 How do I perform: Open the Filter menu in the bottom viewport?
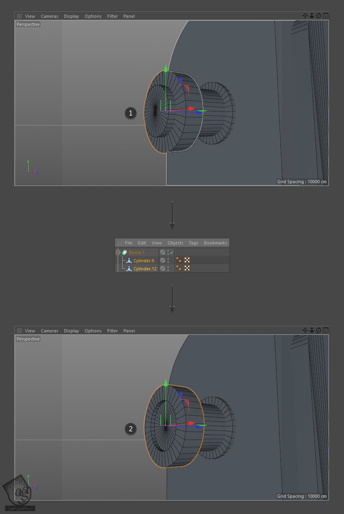click(x=113, y=331)
